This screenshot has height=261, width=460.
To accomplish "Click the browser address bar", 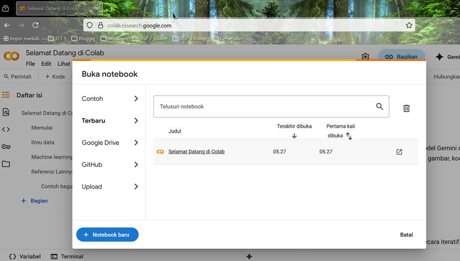I will point(249,25).
